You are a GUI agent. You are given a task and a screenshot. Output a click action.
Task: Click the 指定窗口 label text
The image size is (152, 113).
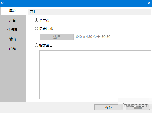[46, 45]
